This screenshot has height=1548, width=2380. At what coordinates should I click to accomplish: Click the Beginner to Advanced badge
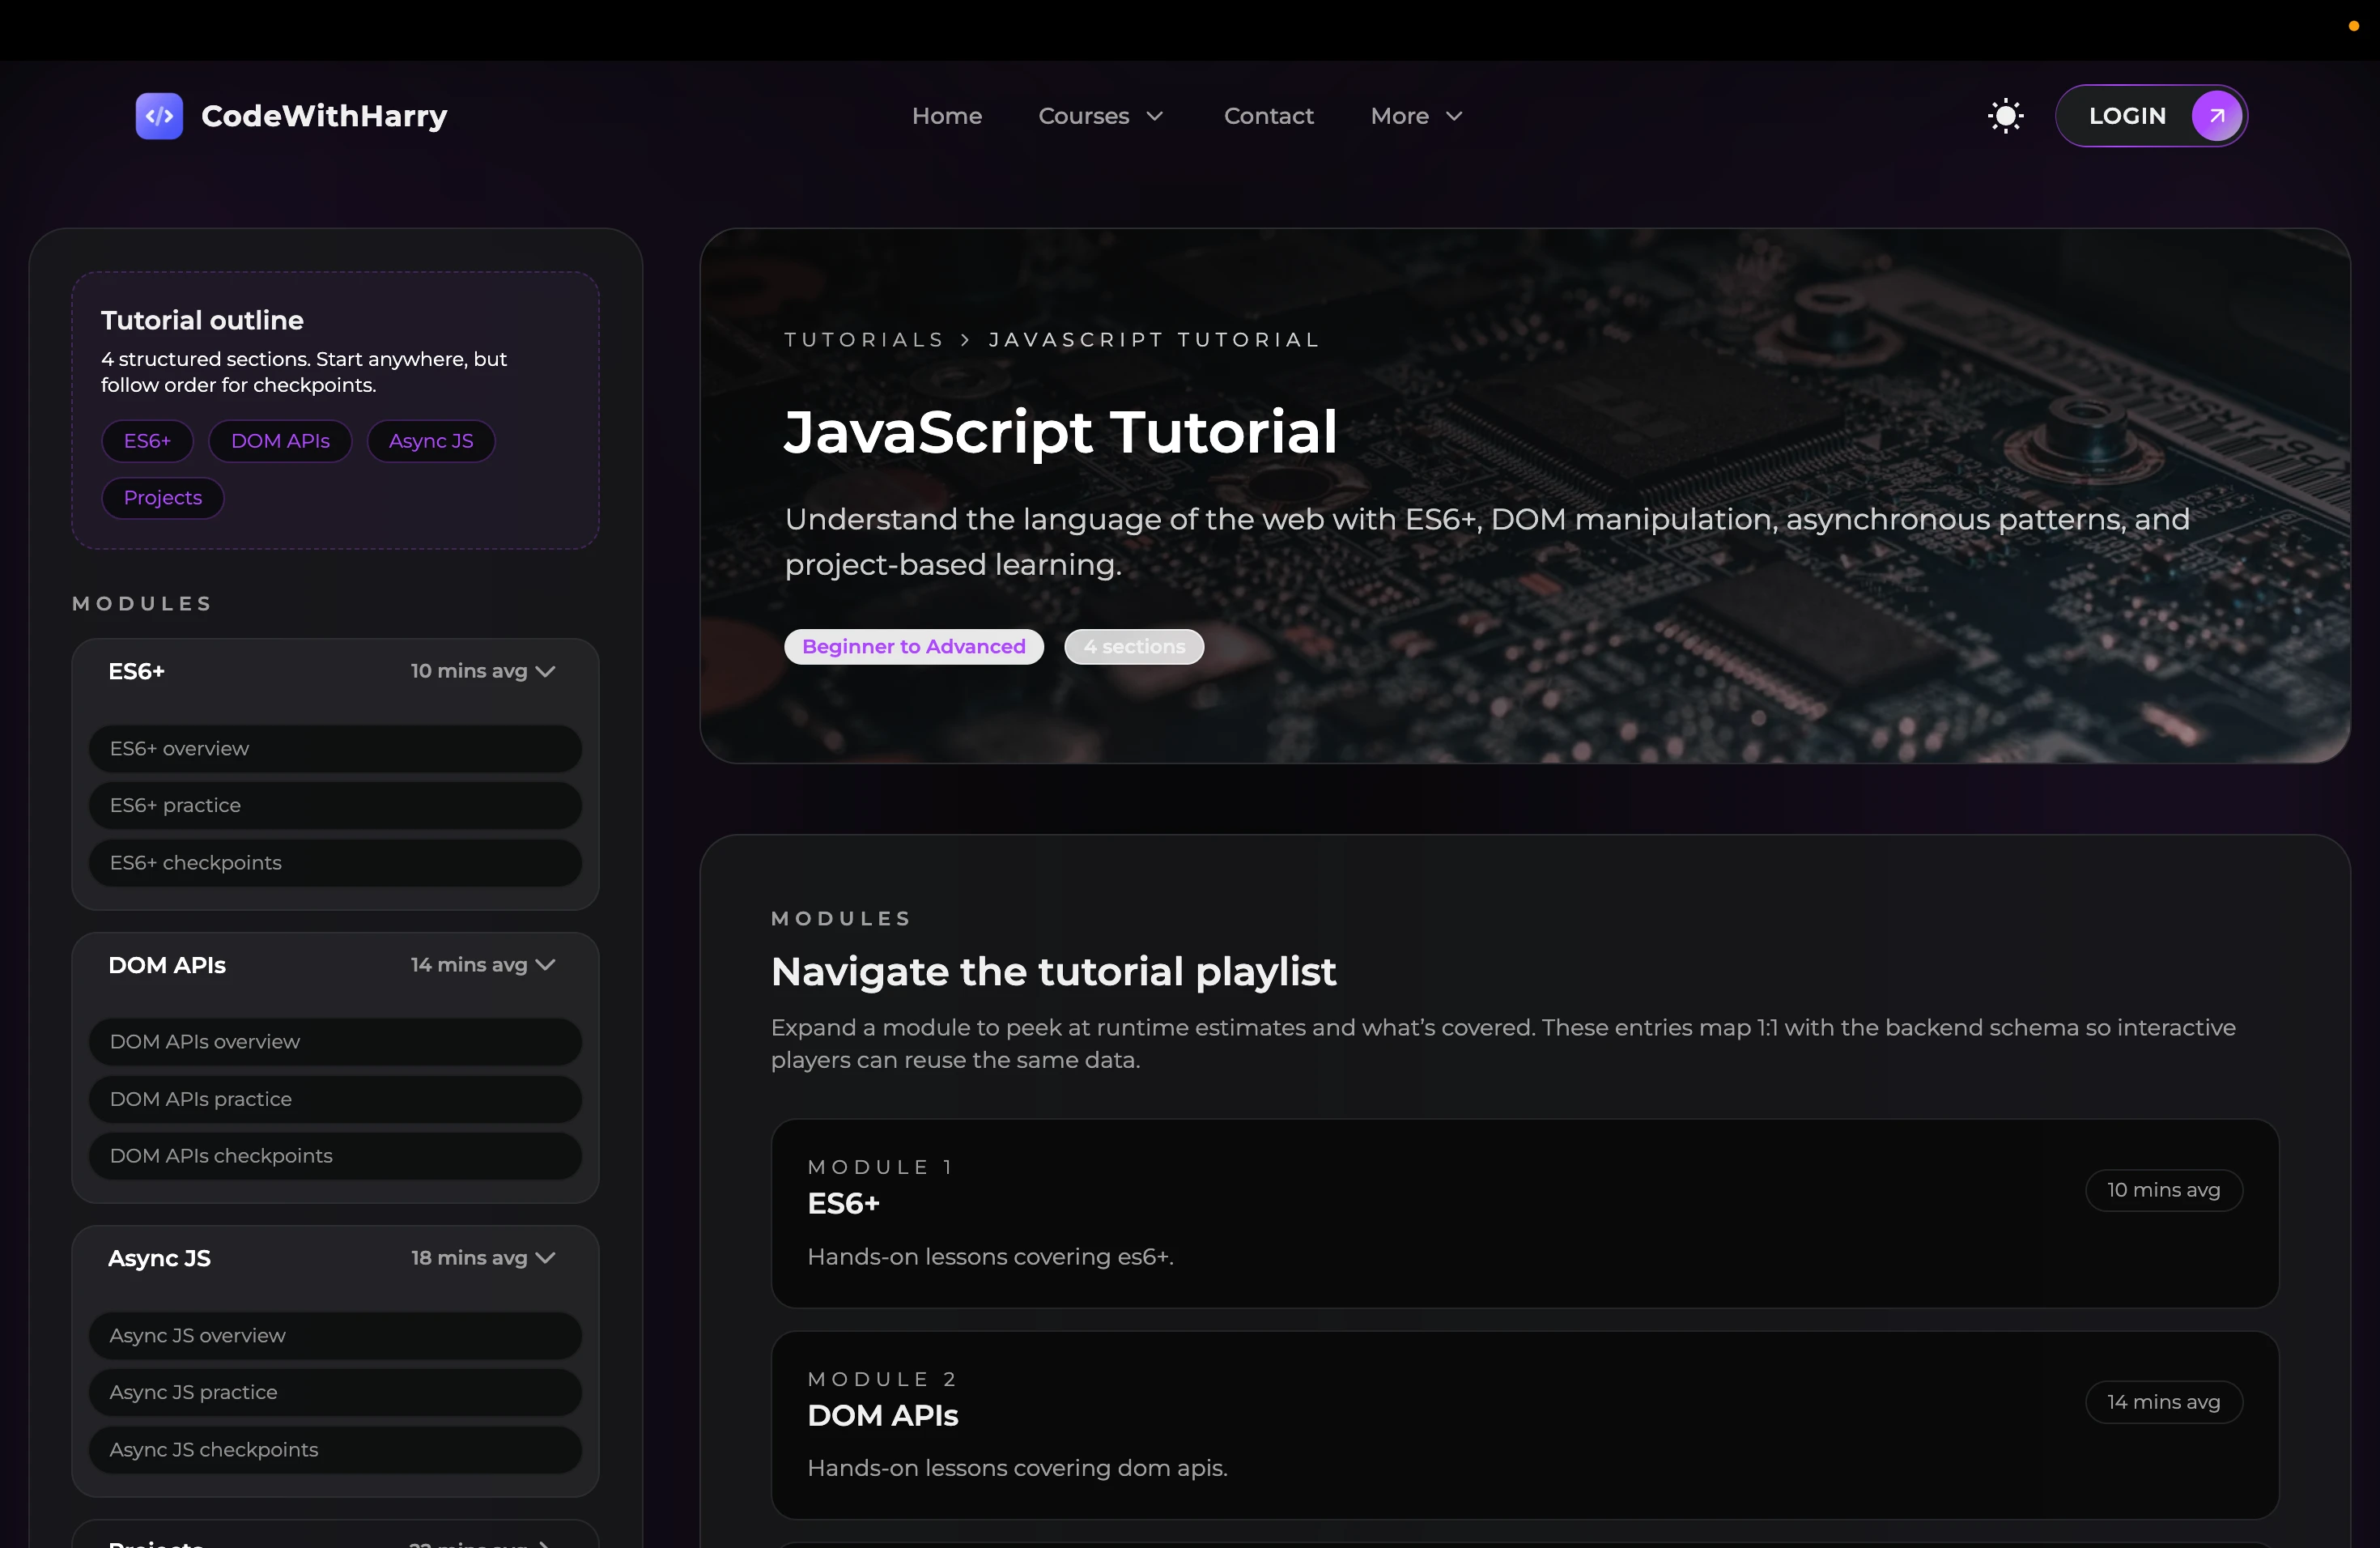(913, 646)
